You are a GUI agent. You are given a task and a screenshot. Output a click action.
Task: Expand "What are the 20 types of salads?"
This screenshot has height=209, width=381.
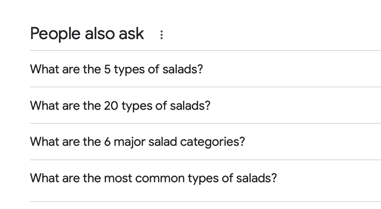(205, 105)
